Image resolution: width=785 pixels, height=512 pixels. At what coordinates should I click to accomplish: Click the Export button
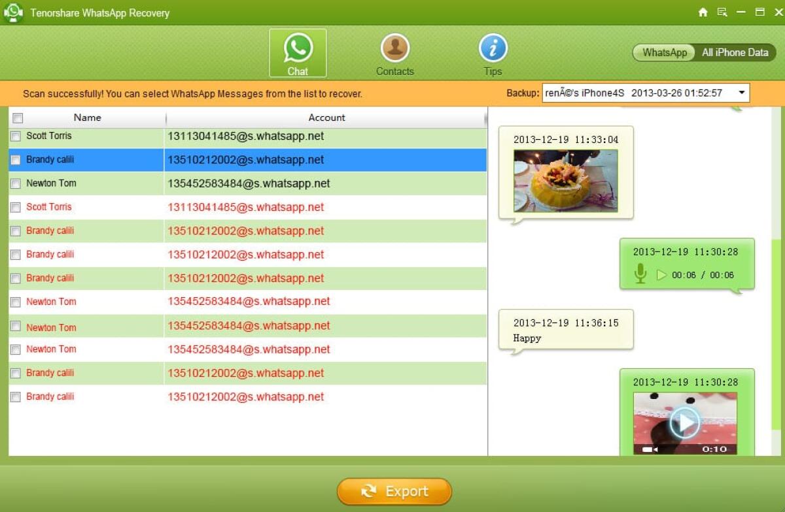pos(394,491)
